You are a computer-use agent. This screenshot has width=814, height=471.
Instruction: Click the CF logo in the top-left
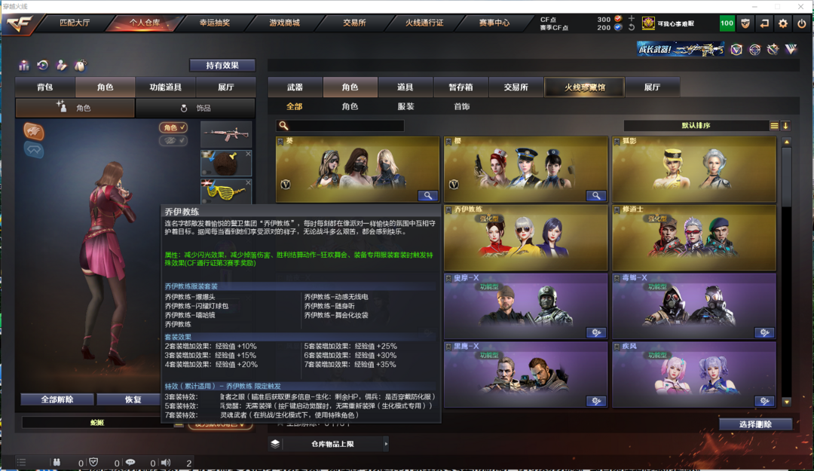tap(19, 24)
